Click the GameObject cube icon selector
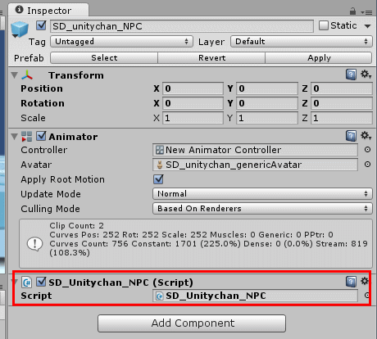Image resolution: width=377 pixels, height=339 pixels. pyautogui.click(x=20, y=29)
